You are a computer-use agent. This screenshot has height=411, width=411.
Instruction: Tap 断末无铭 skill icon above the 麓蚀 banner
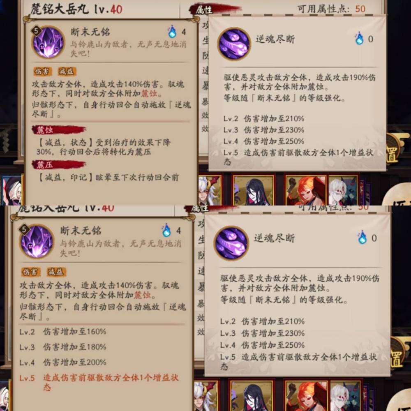[x=48, y=42]
